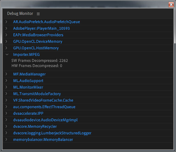The height and width of the screenshot is (152, 176).
Task: Click the memorybalancer.MemoryBalancer label
Action: point(43,140)
